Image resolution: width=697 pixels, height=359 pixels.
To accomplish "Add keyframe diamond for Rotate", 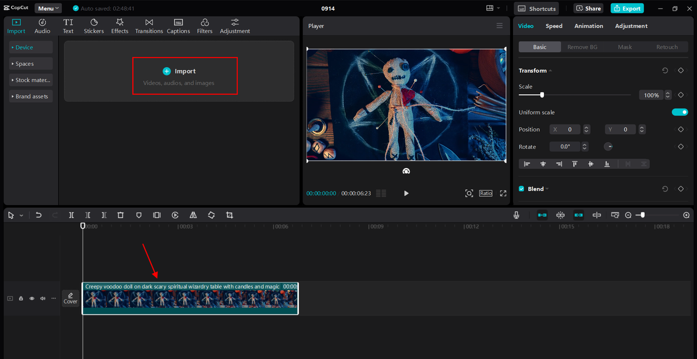I will pyautogui.click(x=681, y=147).
